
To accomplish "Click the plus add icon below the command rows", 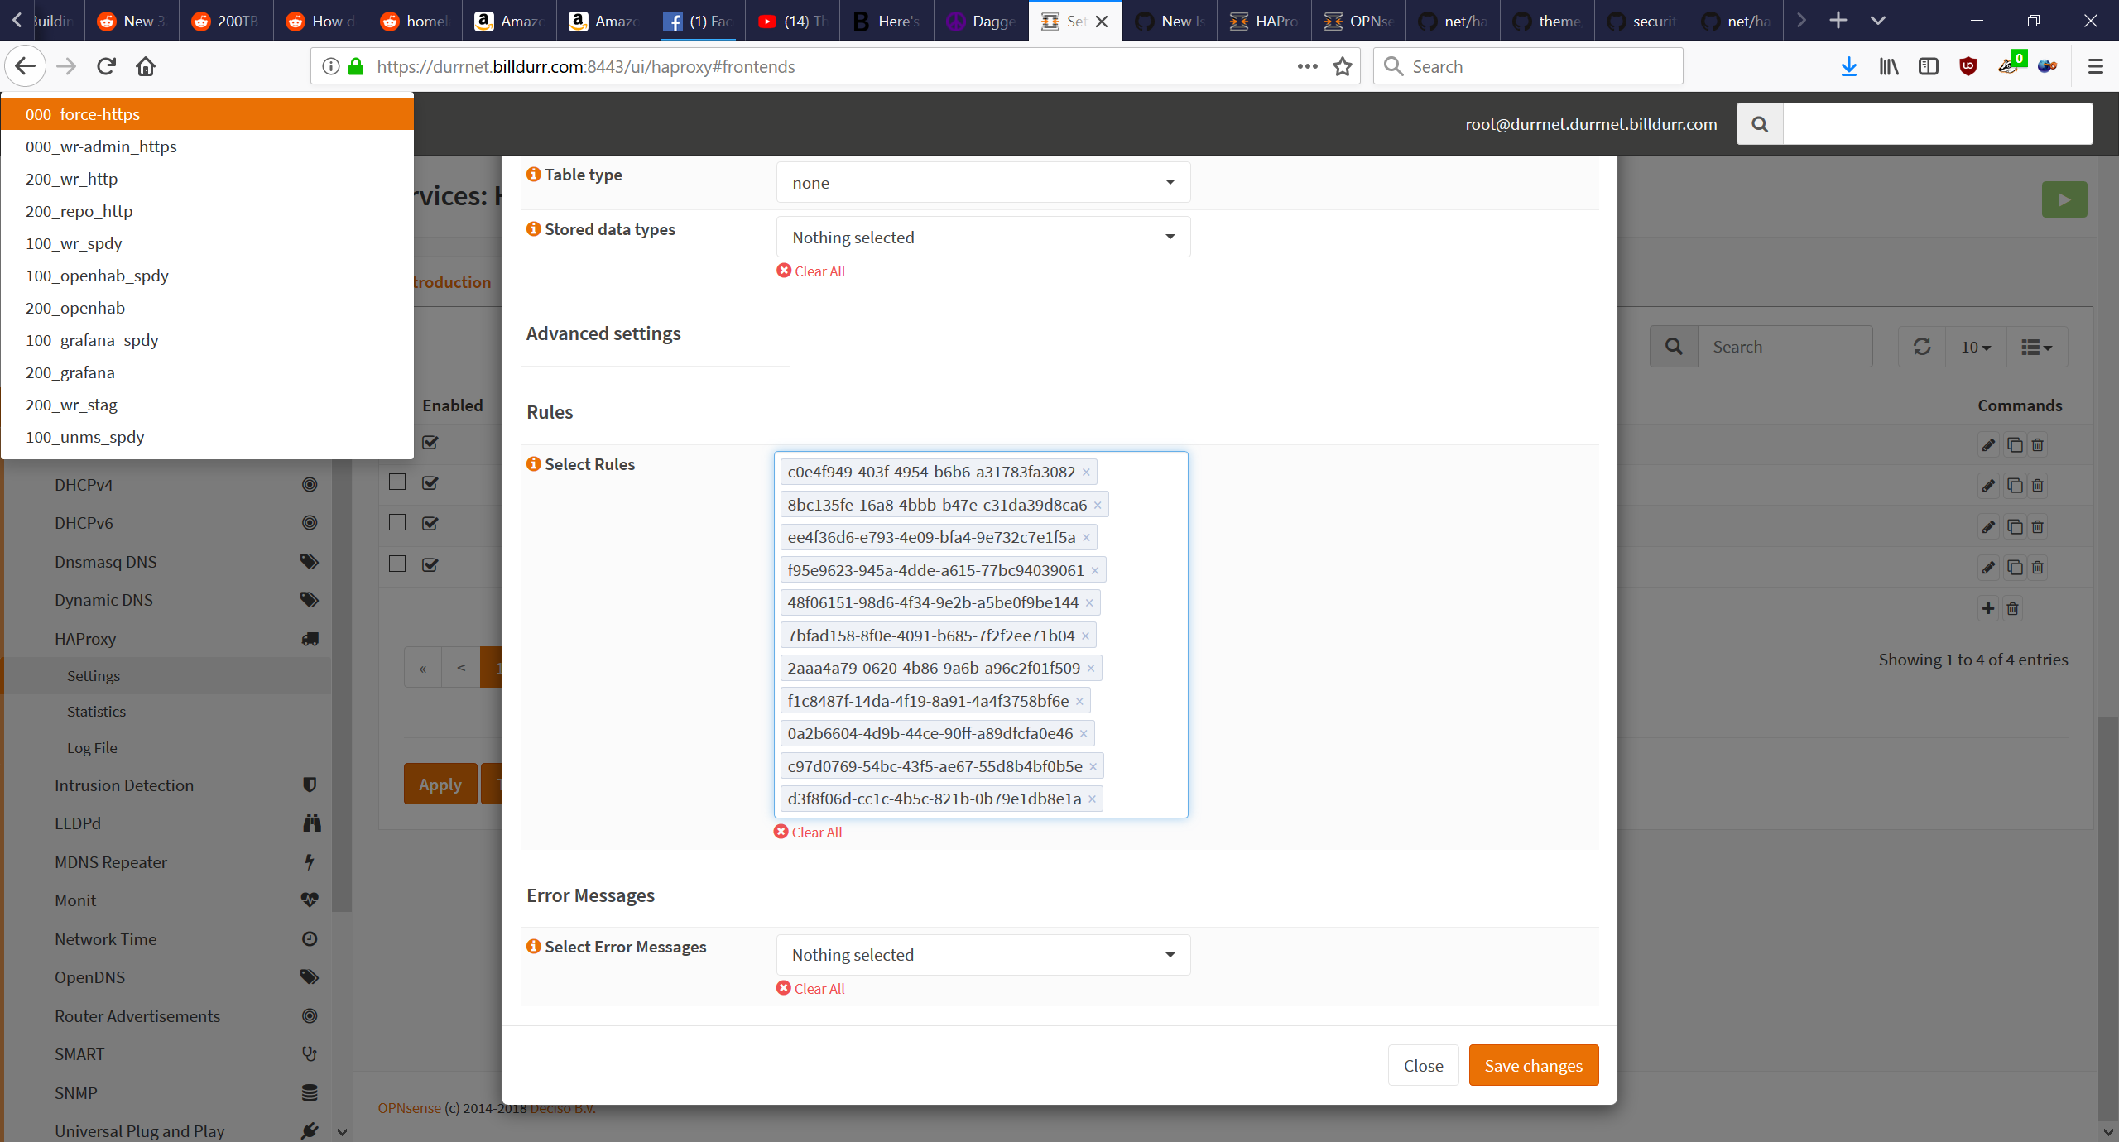I will [x=1987, y=609].
